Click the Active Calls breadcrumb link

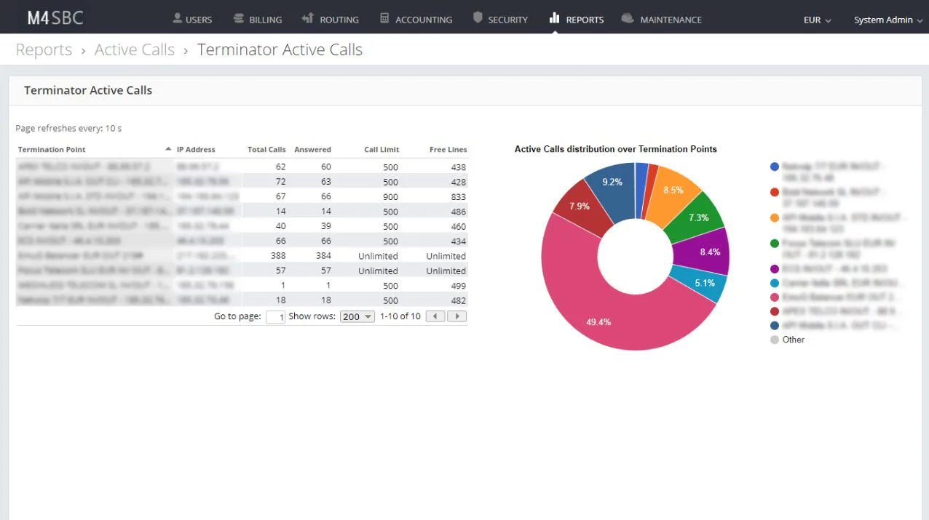coord(135,49)
